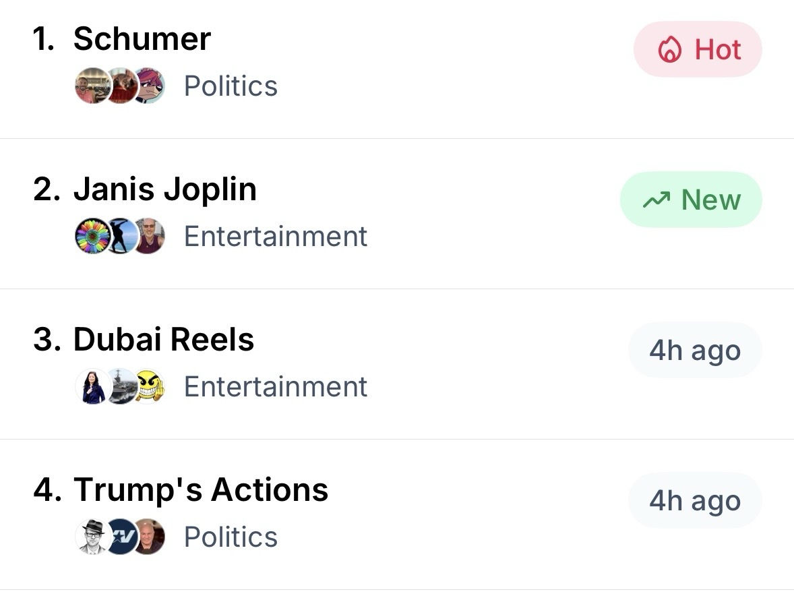Open the Janis Joplin trending topic

(165, 189)
